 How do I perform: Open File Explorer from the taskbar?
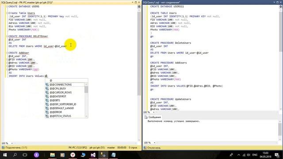(53, 155)
